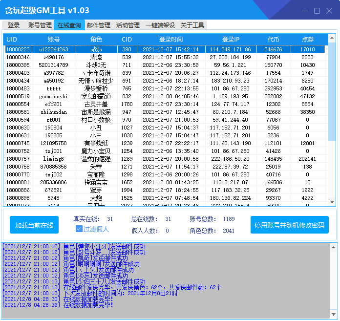Select the 一键端架设 tab
340x321 pixels.
pyautogui.click(x=160, y=25)
